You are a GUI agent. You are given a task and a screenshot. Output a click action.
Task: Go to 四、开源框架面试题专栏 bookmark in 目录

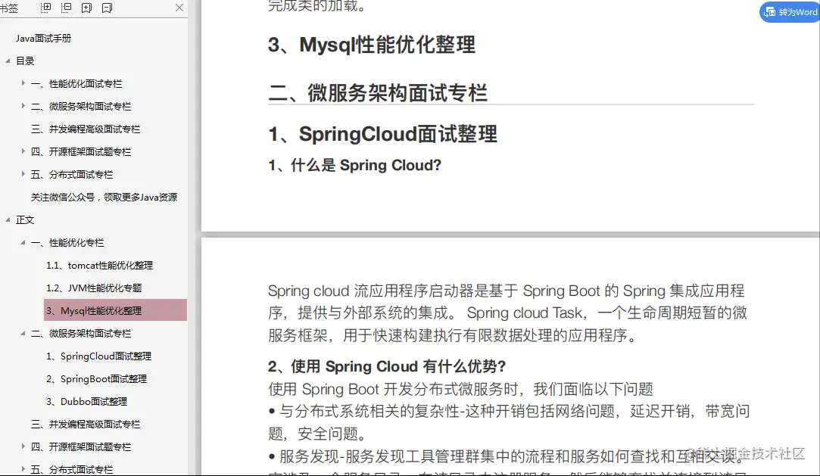point(81,152)
